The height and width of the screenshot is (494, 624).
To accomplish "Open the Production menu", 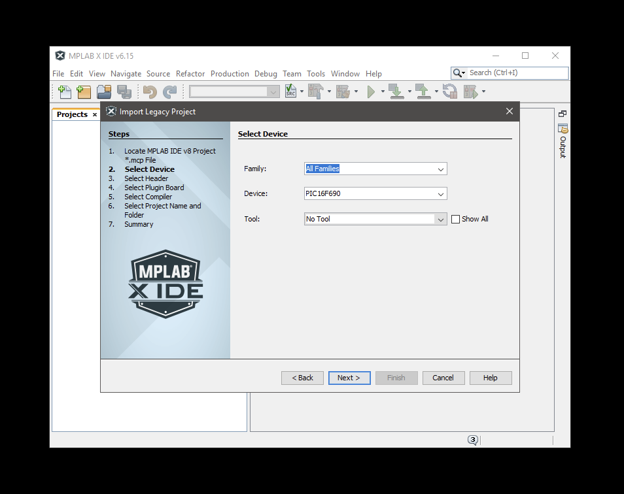I will 230,74.
